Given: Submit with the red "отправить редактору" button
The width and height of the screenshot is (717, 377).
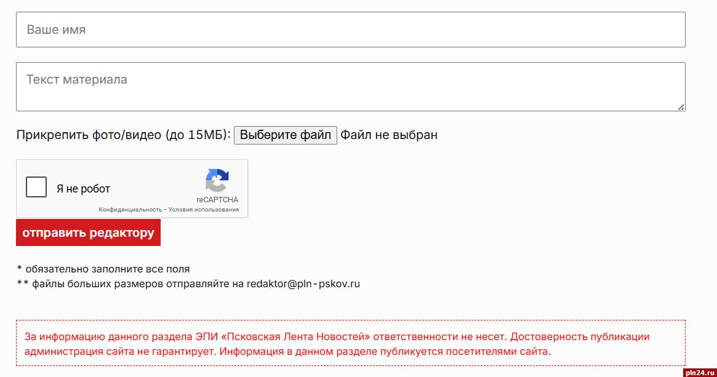Looking at the screenshot, I should point(88,233).
